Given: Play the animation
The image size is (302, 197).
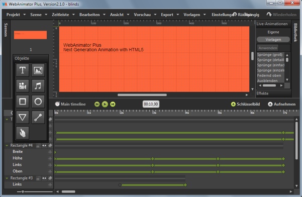Looking at the screenshot, I should click(x=105, y=104).
